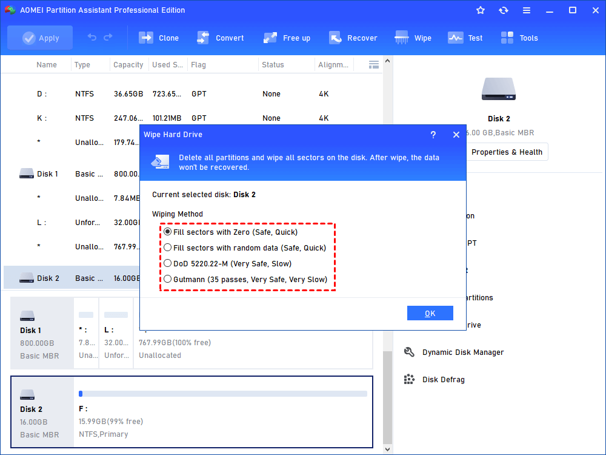
Task: Sort by the Capacity column header
Action: [128, 65]
